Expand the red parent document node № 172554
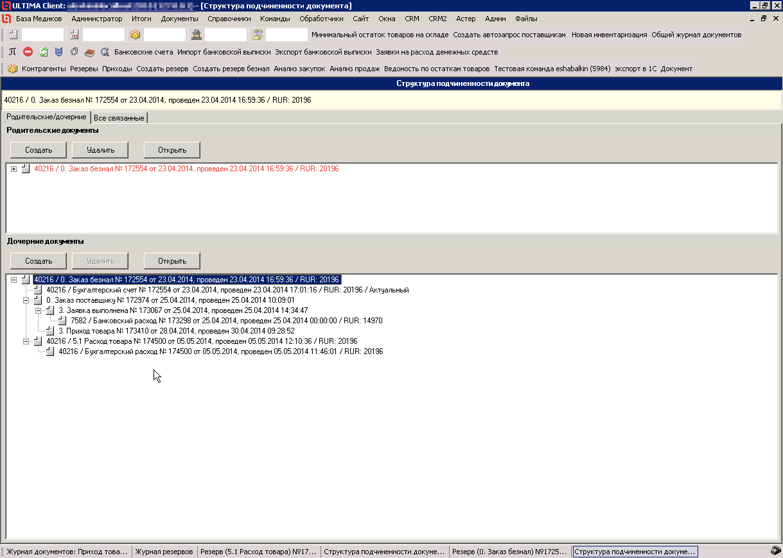Screen dimensions: 783x558 pyautogui.click(x=14, y=169)
